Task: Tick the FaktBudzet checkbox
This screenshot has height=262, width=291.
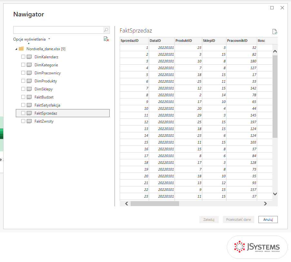Action: coord(23,97)
